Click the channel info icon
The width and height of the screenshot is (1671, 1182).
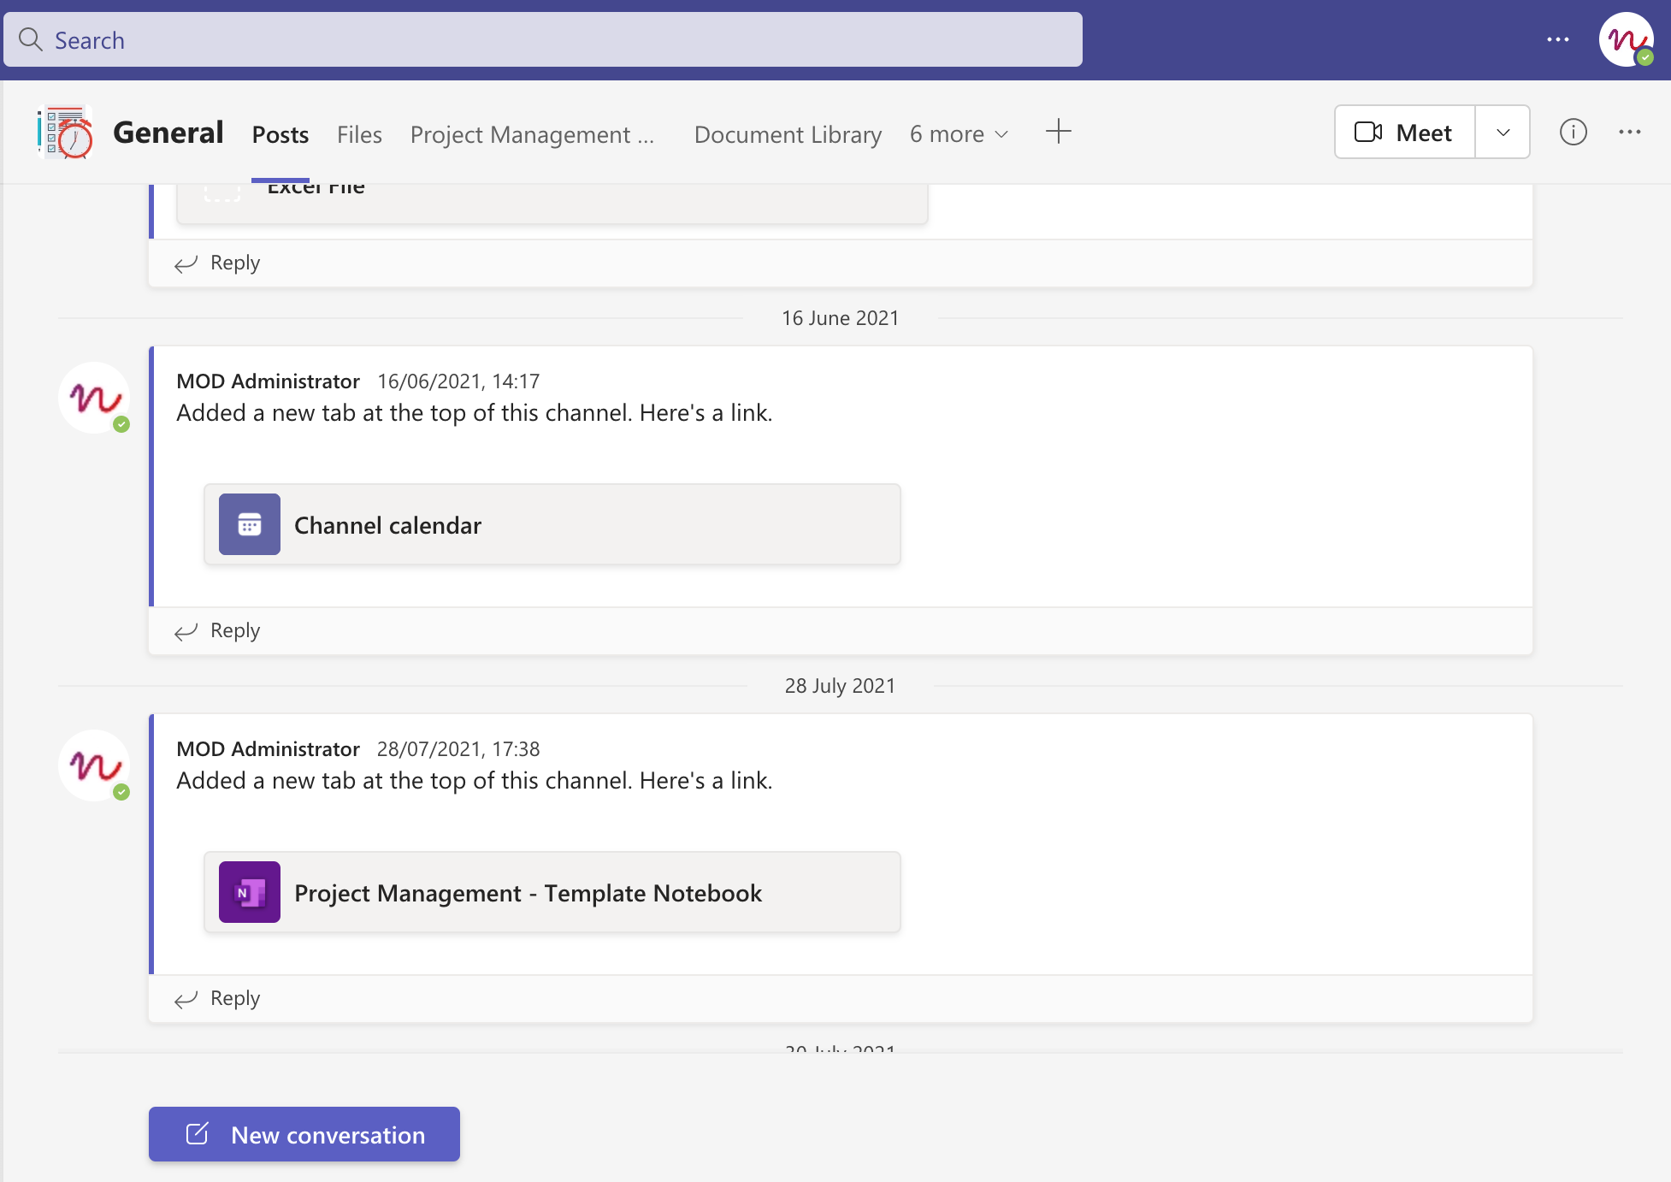1573,132
